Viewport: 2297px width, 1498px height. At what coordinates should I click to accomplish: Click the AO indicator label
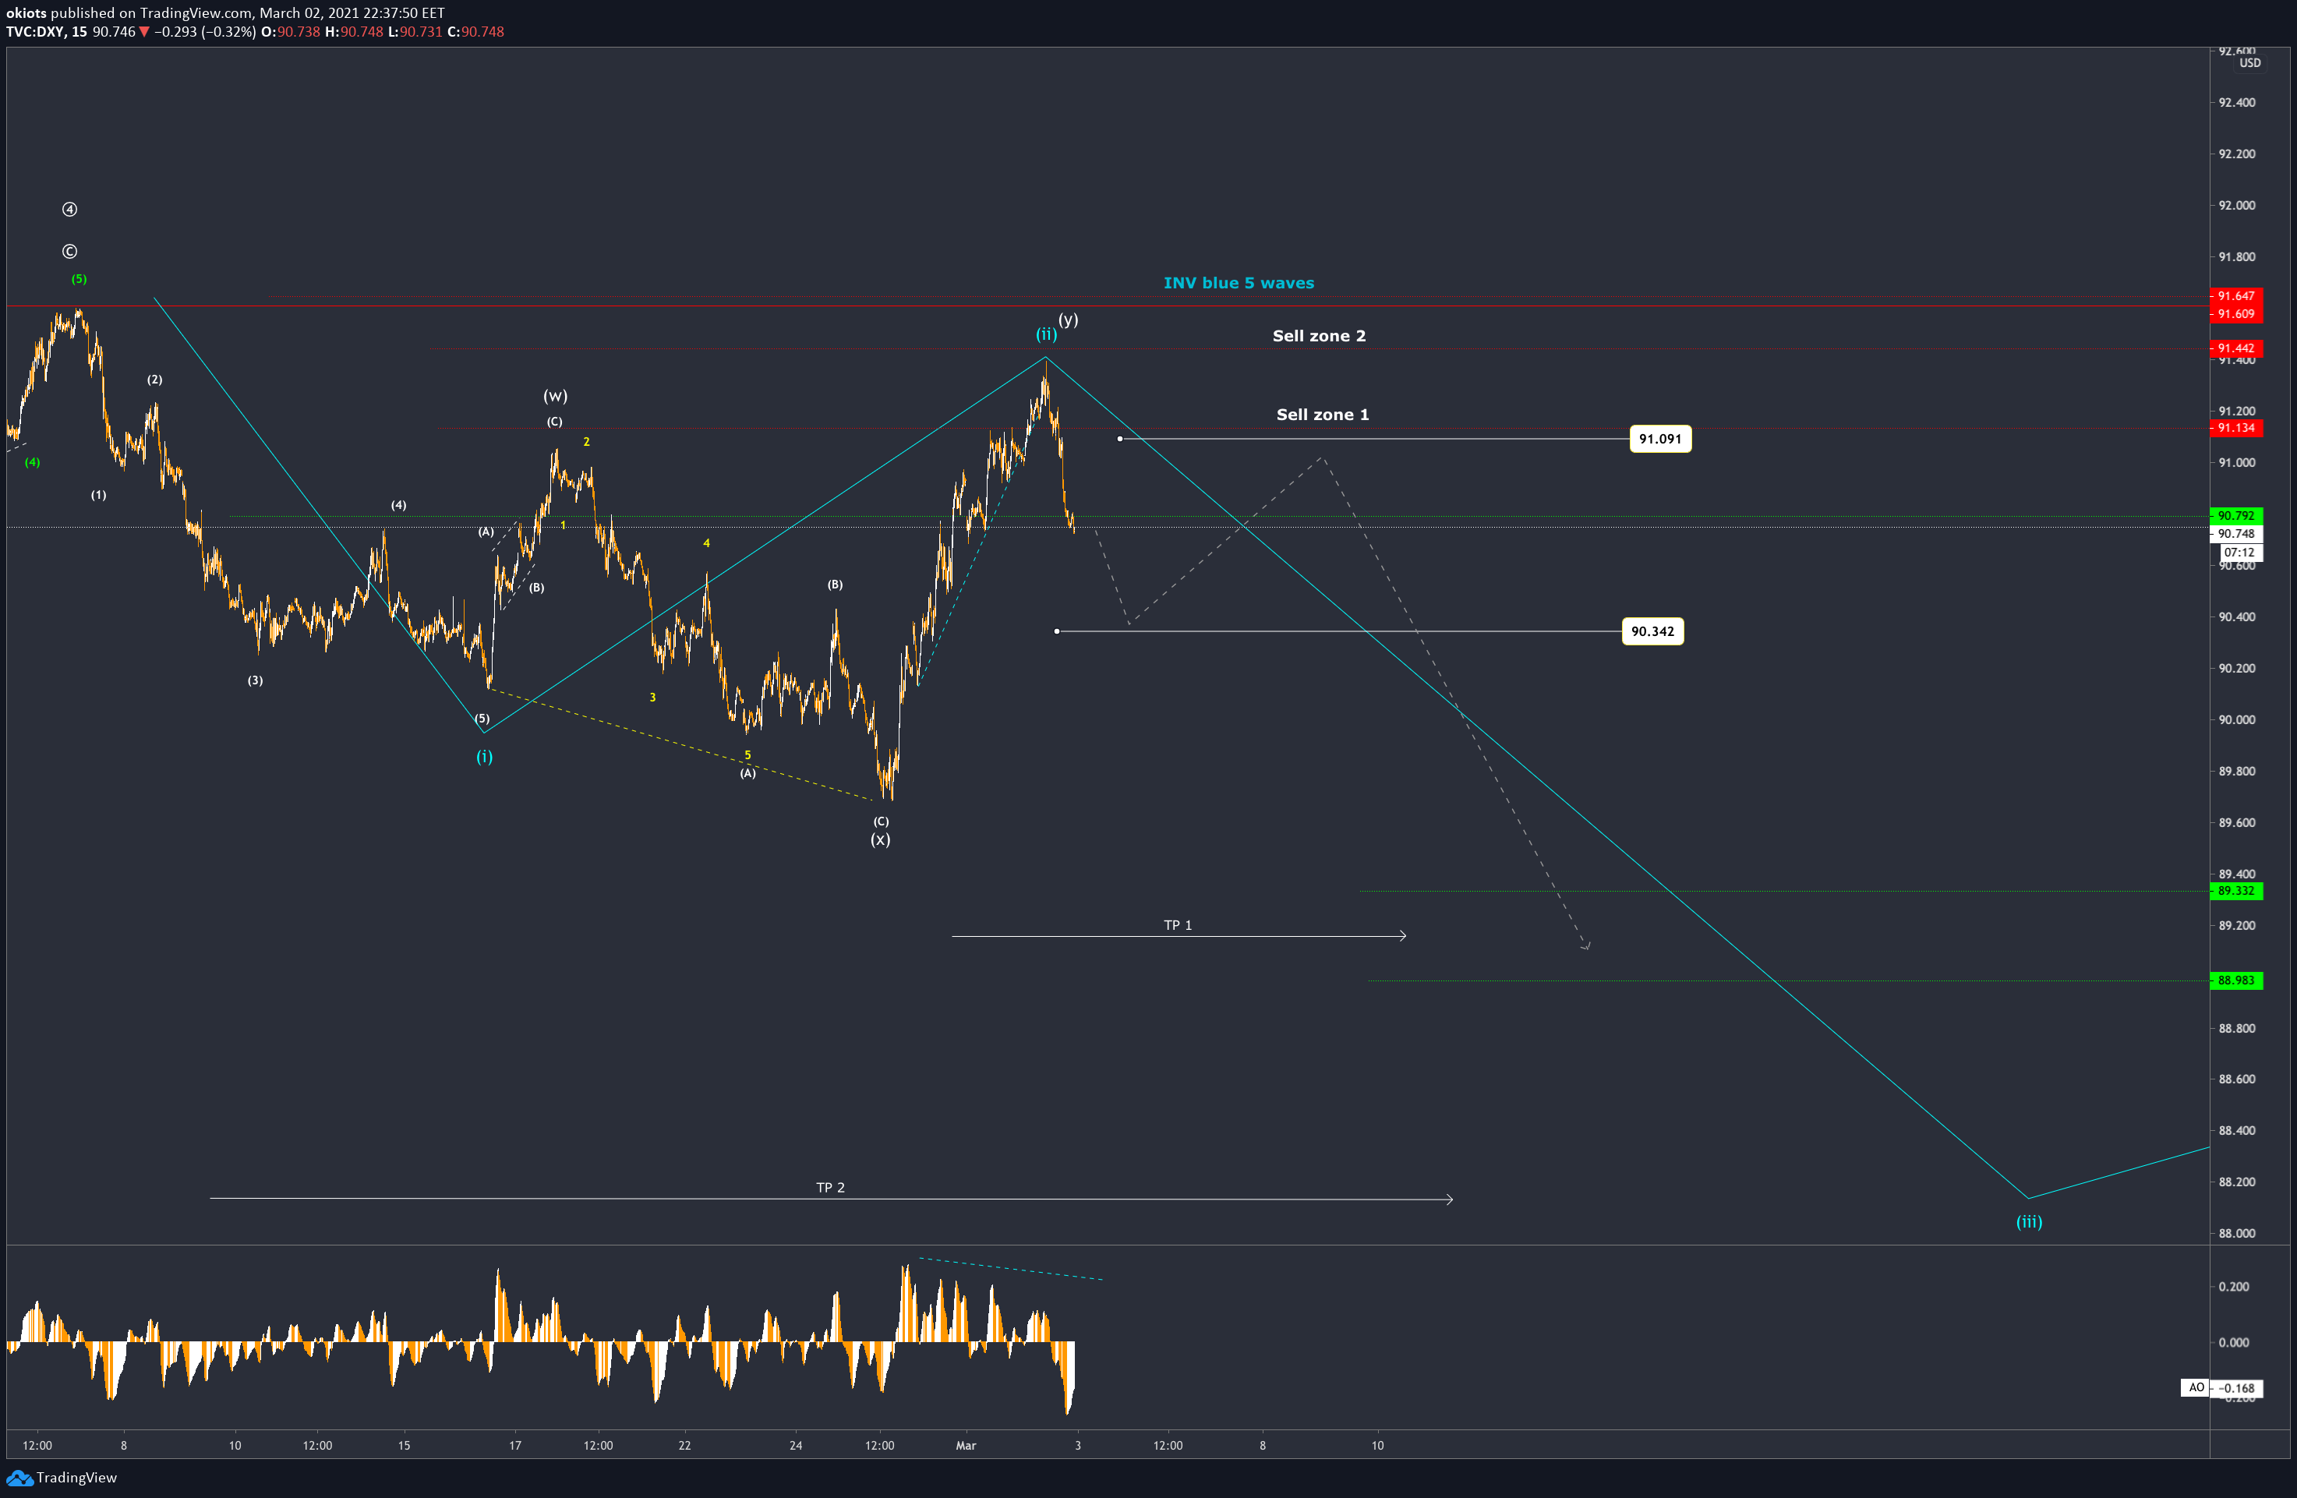pos(2196,1388)
